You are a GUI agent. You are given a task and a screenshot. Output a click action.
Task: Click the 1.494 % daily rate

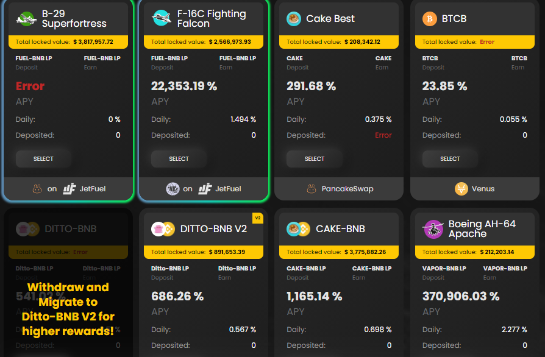tap(243, 119)
